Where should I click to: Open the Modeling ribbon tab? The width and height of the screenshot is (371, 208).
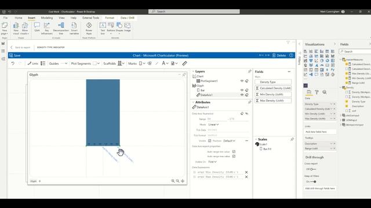(x=47, y=18)
